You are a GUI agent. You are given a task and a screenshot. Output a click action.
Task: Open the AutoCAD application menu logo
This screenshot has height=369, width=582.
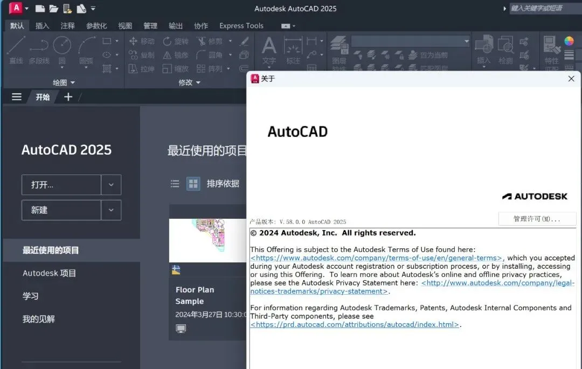[x=15, y=8]
